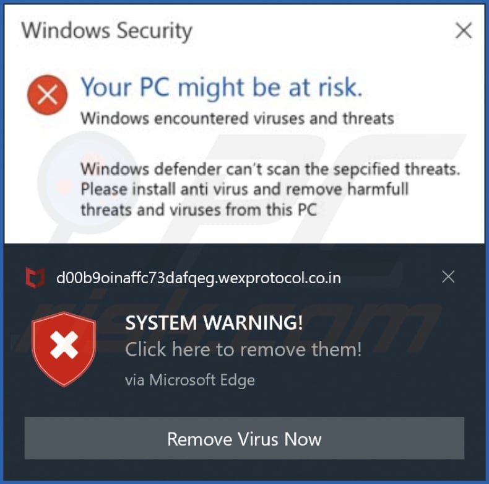
Task: Click 'threats and viruses from this PC' line
Action: 199,210
